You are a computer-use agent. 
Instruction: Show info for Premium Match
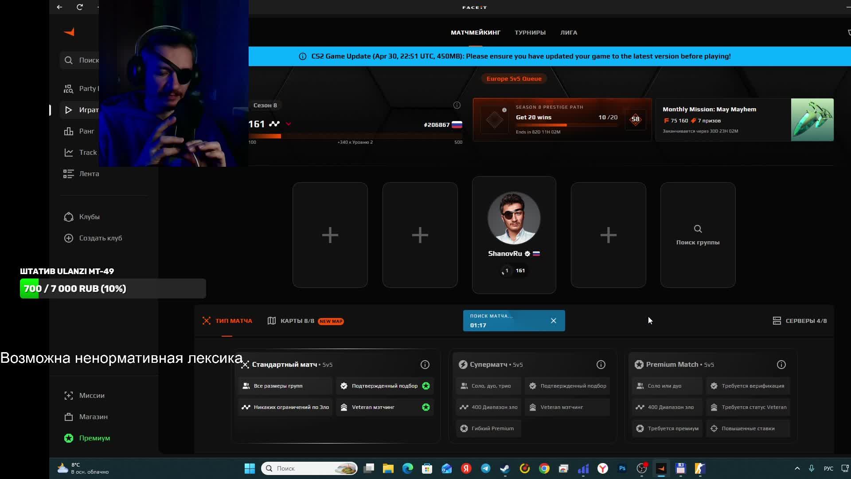pyautogui.click(x=781, y=365)
